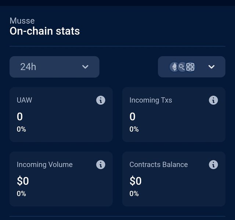View Contracts Balance info icon

213,165
